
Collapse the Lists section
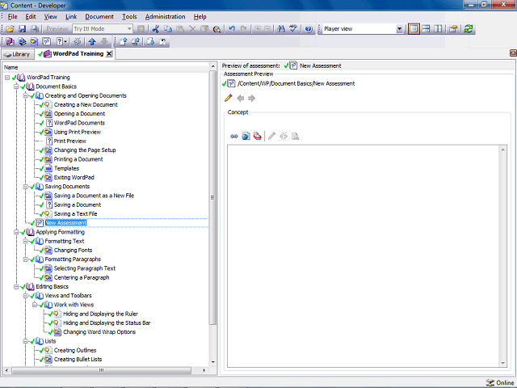coord(25,341)
